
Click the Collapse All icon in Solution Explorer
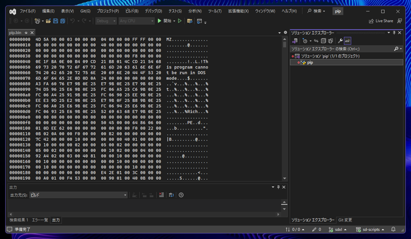pyautogui.click(x=324, y=41)
